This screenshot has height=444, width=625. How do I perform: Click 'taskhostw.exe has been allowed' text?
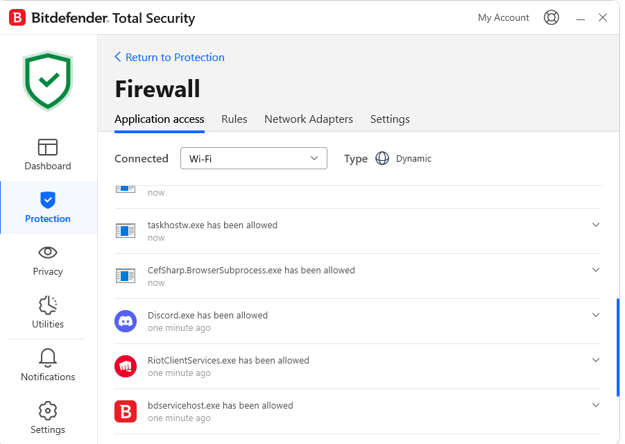pyautogui.click(x=212, y=225)
